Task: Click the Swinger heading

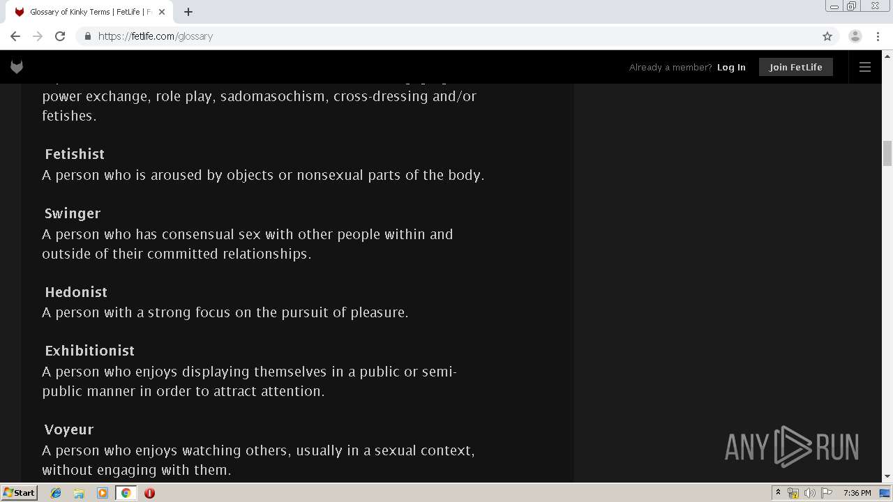Action: point(73,213)
